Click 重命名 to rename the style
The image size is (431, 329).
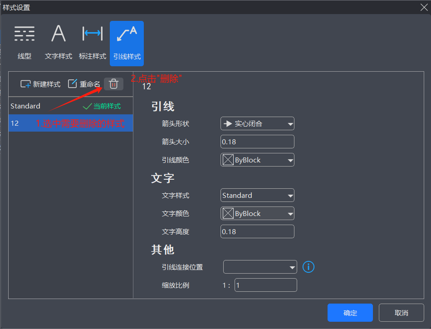tap(84, 84)
